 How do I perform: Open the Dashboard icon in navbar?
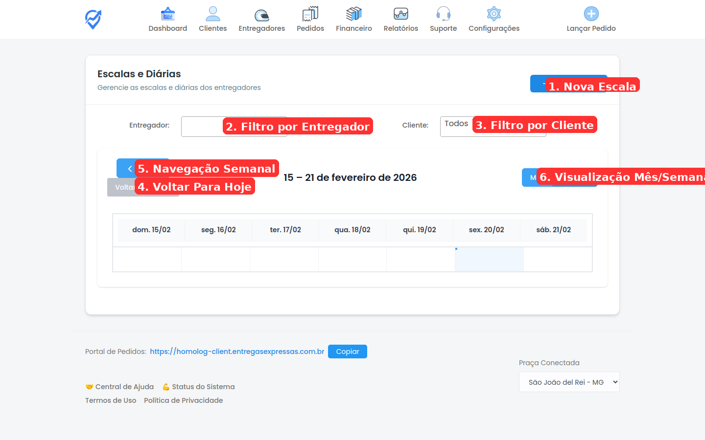167,14
